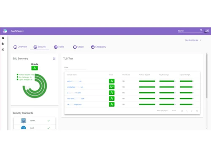Sort by Domain Name column
The height and width of the screenshot is (158, 211).
coord(72,75)
